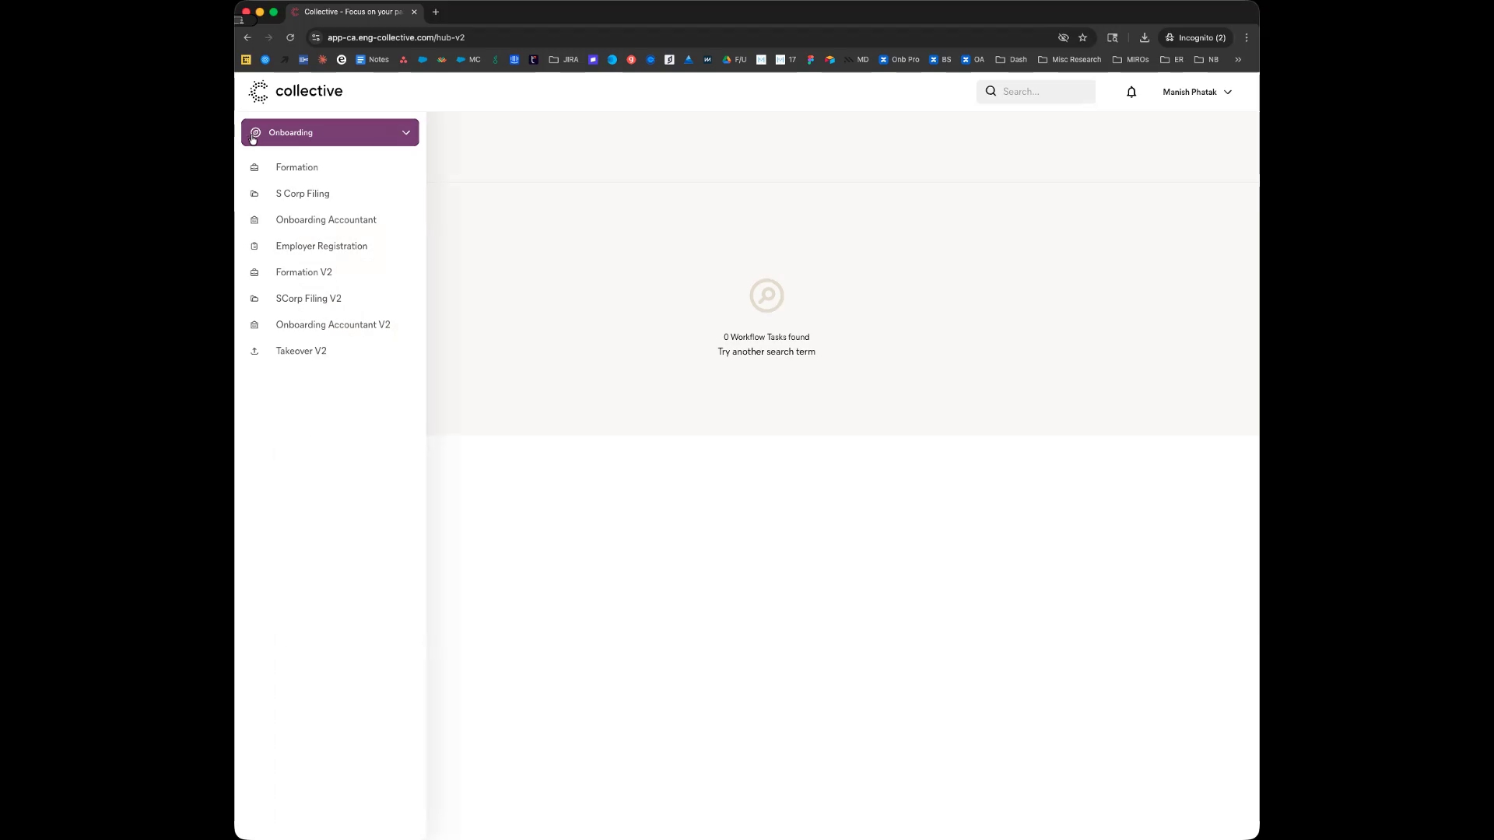
Task: Reload the page in browser toolbar
Action: 290,37
